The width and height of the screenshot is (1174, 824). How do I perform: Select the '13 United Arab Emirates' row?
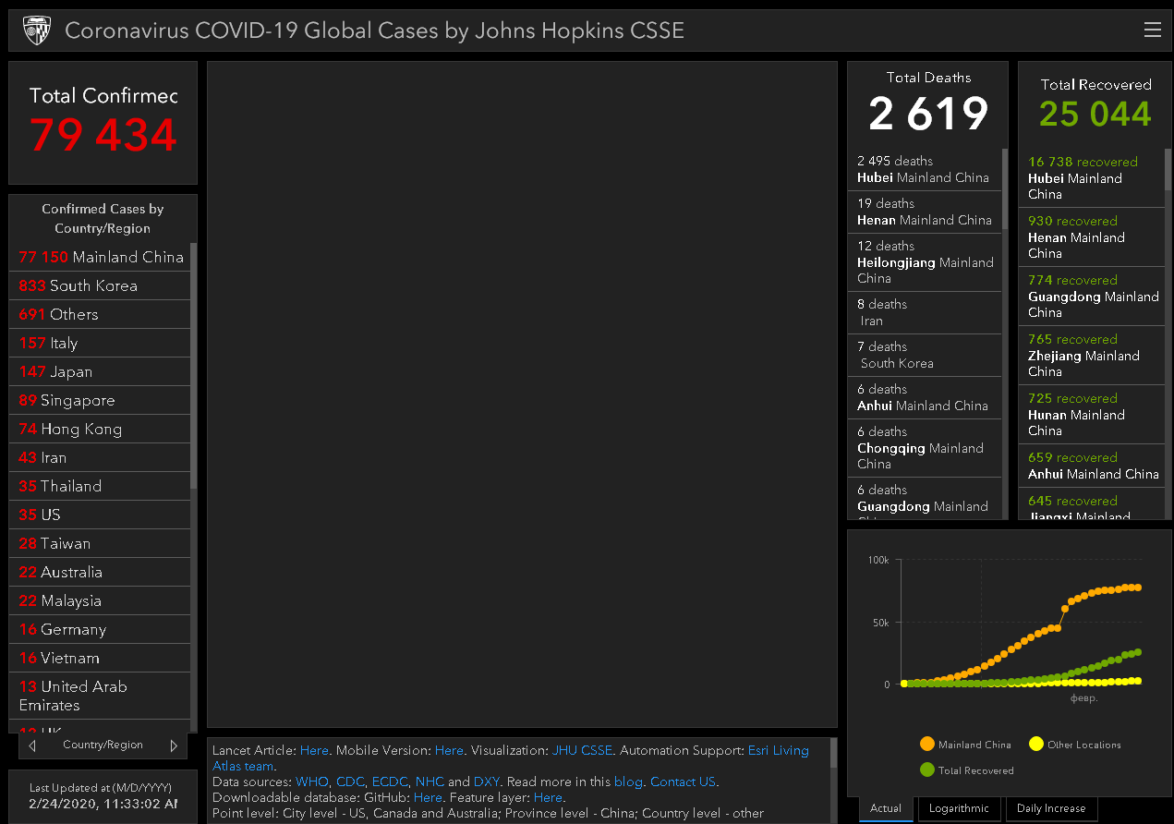[100, 696]
